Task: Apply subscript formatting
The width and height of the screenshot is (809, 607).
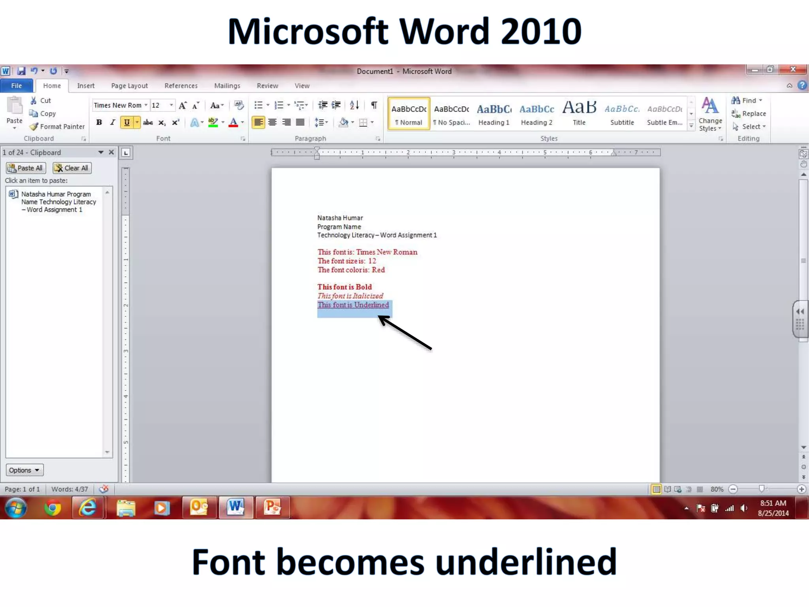Action: (x=162, y=123)
